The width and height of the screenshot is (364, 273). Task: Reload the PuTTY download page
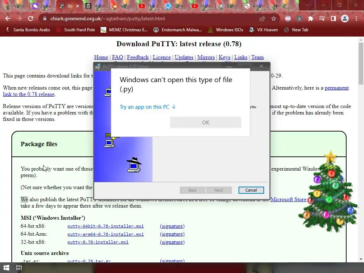click(31, 18)
